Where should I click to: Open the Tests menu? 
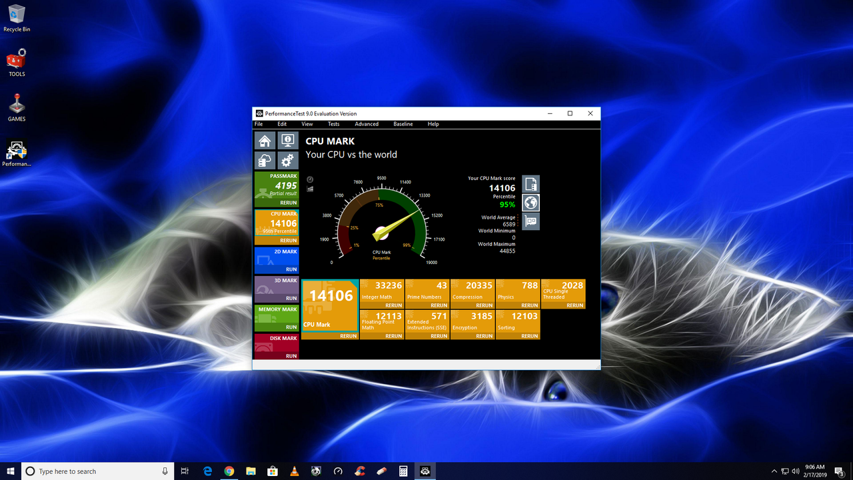click(334, 124)
